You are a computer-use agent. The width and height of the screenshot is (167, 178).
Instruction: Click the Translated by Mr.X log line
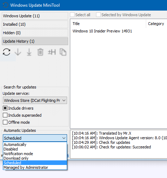pyautogui.click(x=102, y=133)
